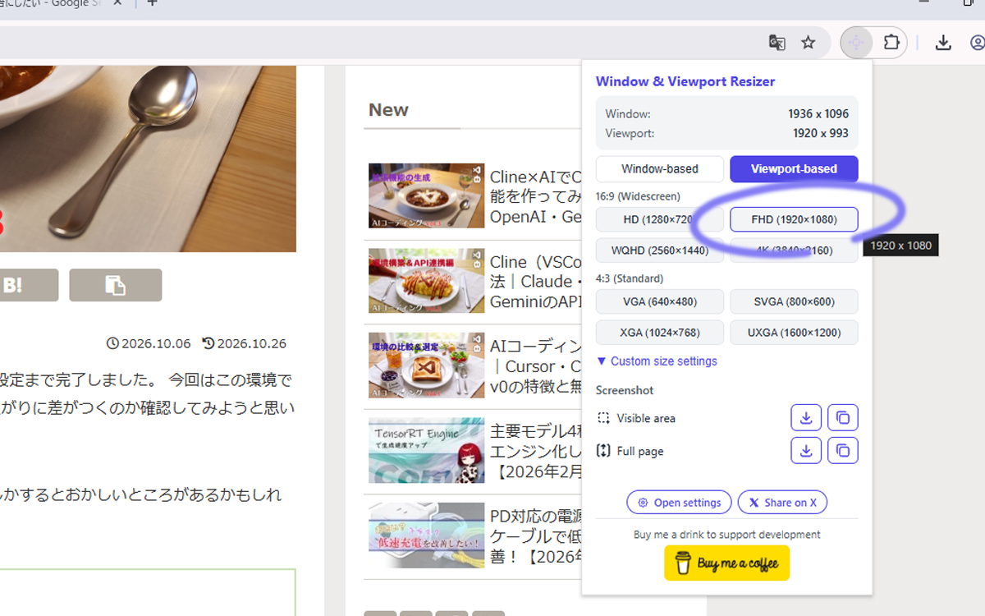Click the Window & Viewport Resizer extension icon
Screen dimensions: 985x616
coord(857,43)
